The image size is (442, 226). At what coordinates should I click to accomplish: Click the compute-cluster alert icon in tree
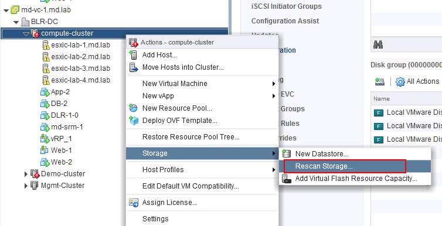click(35, 33)
